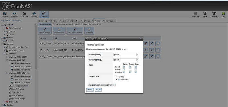Click the Cancel button in dialog
The image size is (228, 107).
coord(98,90)
